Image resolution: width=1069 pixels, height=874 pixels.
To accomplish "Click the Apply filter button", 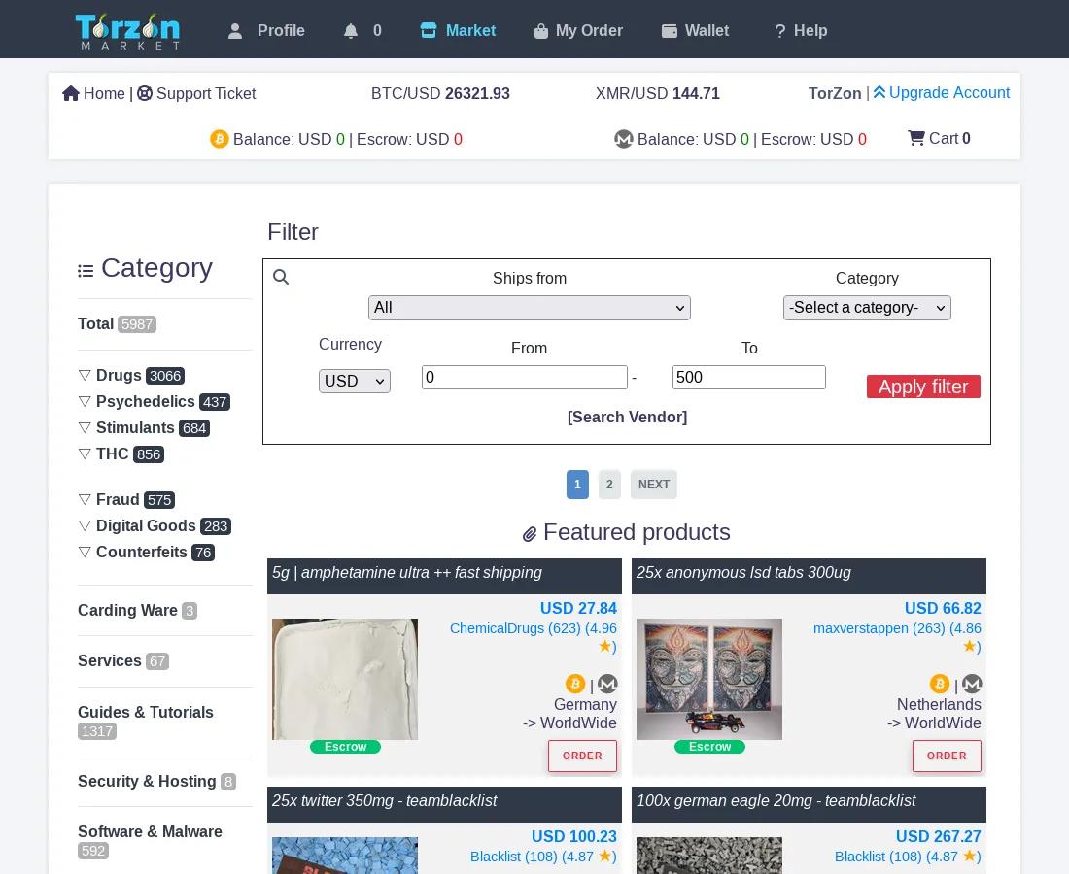I will [923, 387].
